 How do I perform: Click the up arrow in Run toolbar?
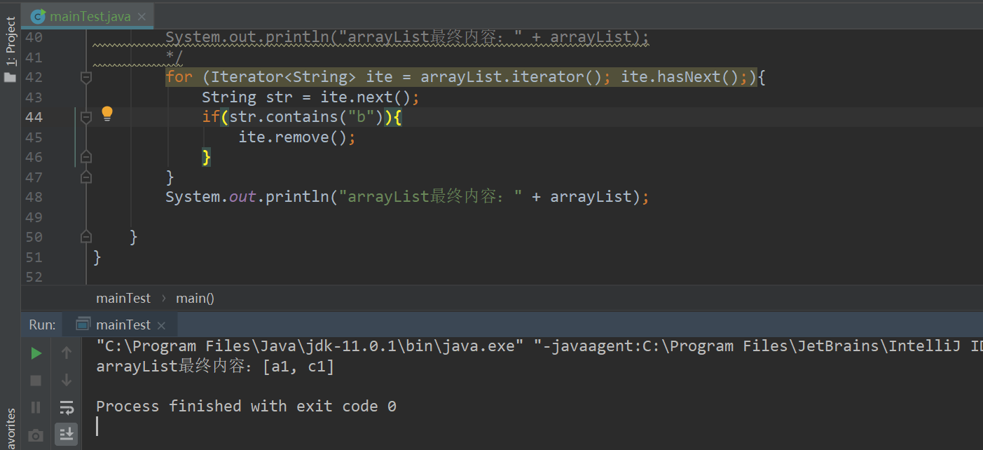(x=67, y=353)
